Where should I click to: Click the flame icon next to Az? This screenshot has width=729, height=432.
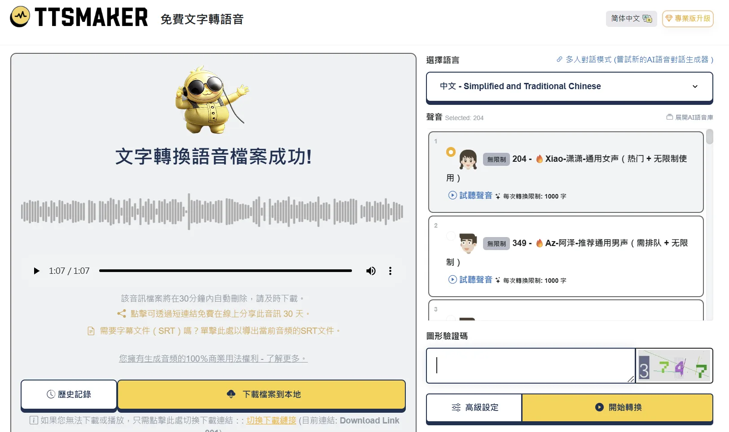(540, 243)
